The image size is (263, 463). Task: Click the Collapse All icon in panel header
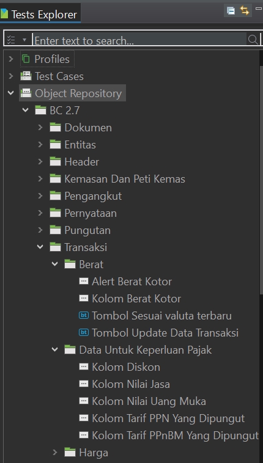[x=231, y=10]
